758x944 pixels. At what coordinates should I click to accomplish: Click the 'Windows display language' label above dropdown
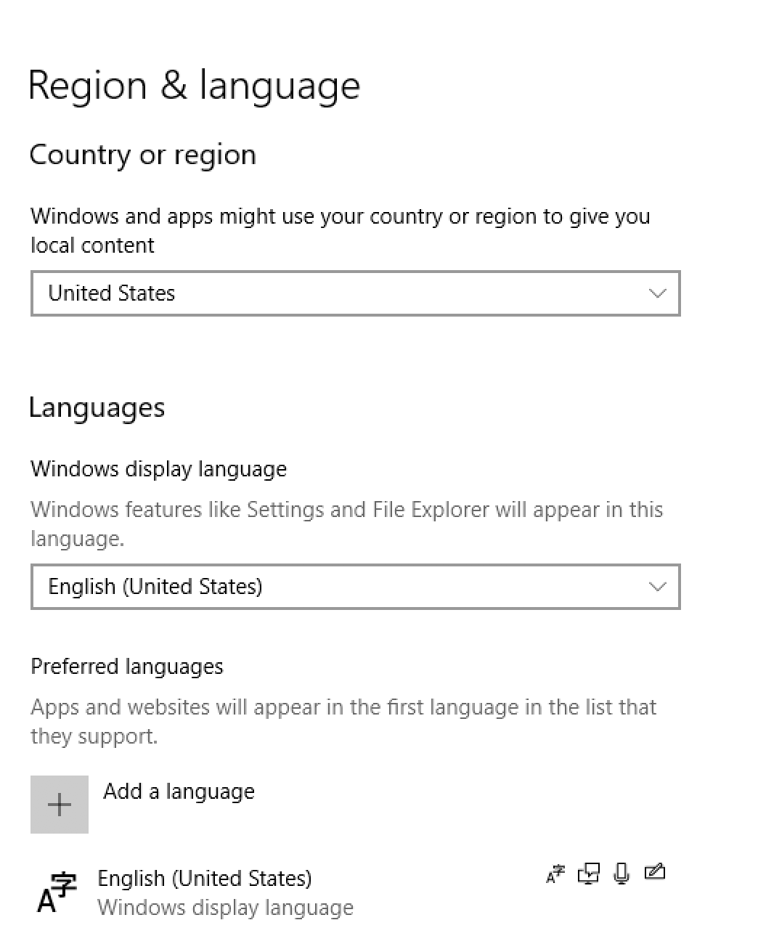point(159,469)
